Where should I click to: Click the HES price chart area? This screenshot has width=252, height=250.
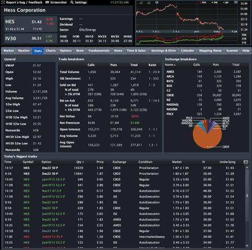pyautogui.click(x=187, y=17)
